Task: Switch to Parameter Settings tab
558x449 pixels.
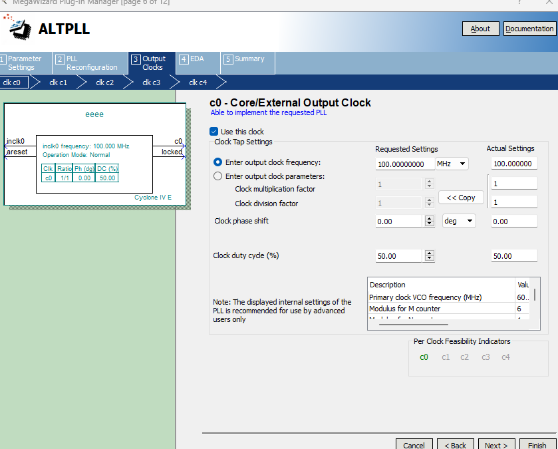Action: (x=26, y=63)
